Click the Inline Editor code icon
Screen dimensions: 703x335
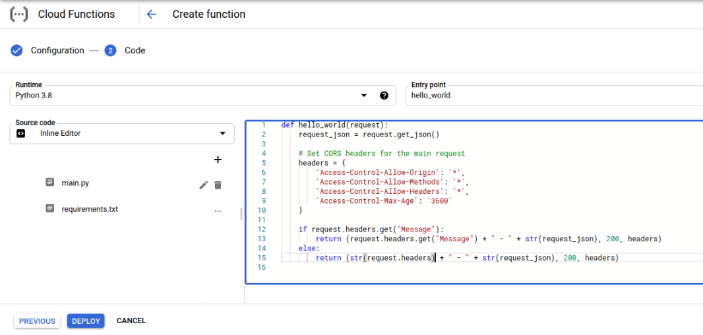(21, 133)
